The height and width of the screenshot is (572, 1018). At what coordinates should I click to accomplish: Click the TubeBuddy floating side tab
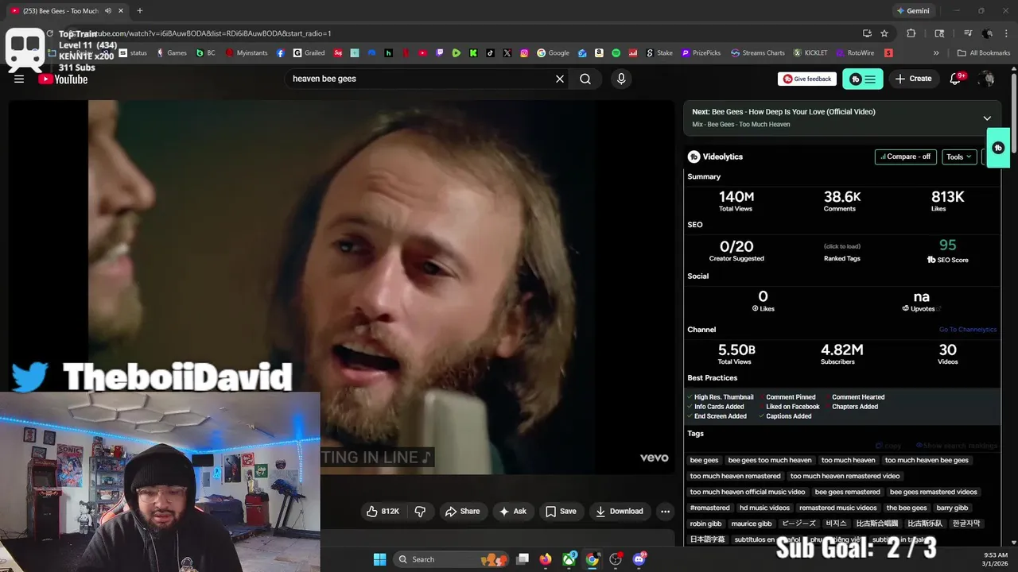click(x=999, y=148)
